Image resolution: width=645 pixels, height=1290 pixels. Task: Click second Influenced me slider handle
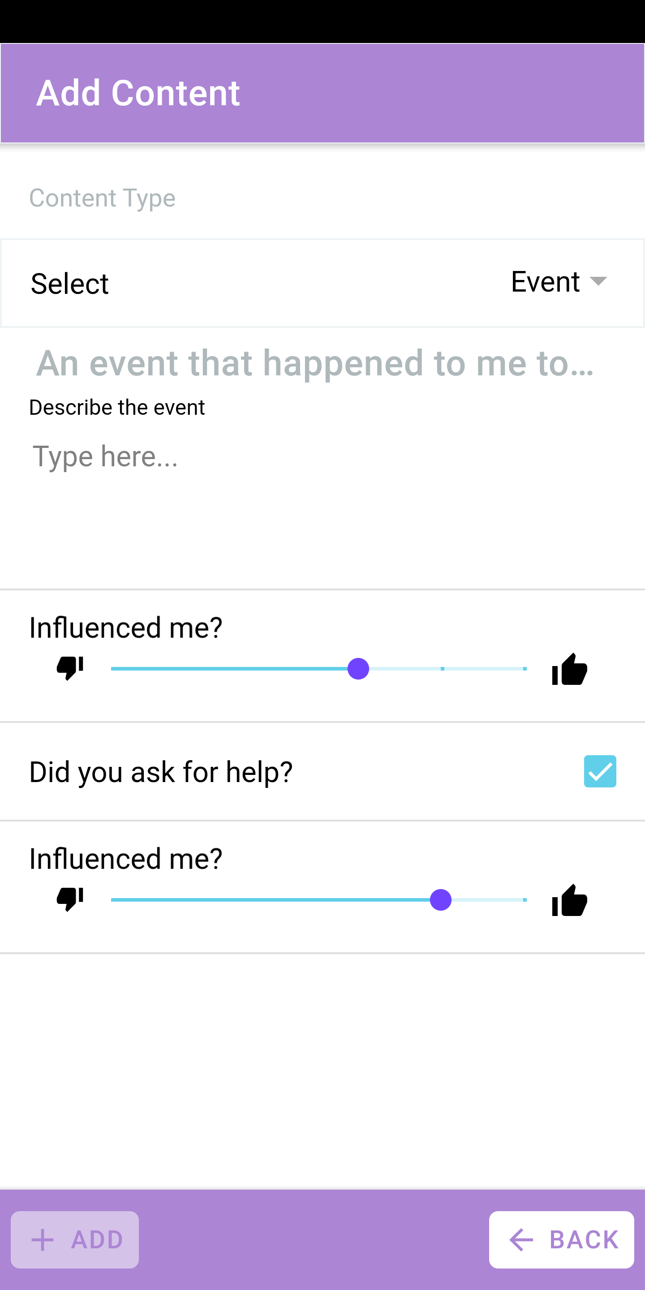[441, 900]
